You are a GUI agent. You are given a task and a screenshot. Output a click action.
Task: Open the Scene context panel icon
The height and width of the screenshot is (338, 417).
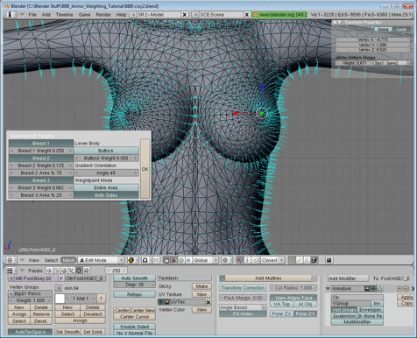pos(86,271)
